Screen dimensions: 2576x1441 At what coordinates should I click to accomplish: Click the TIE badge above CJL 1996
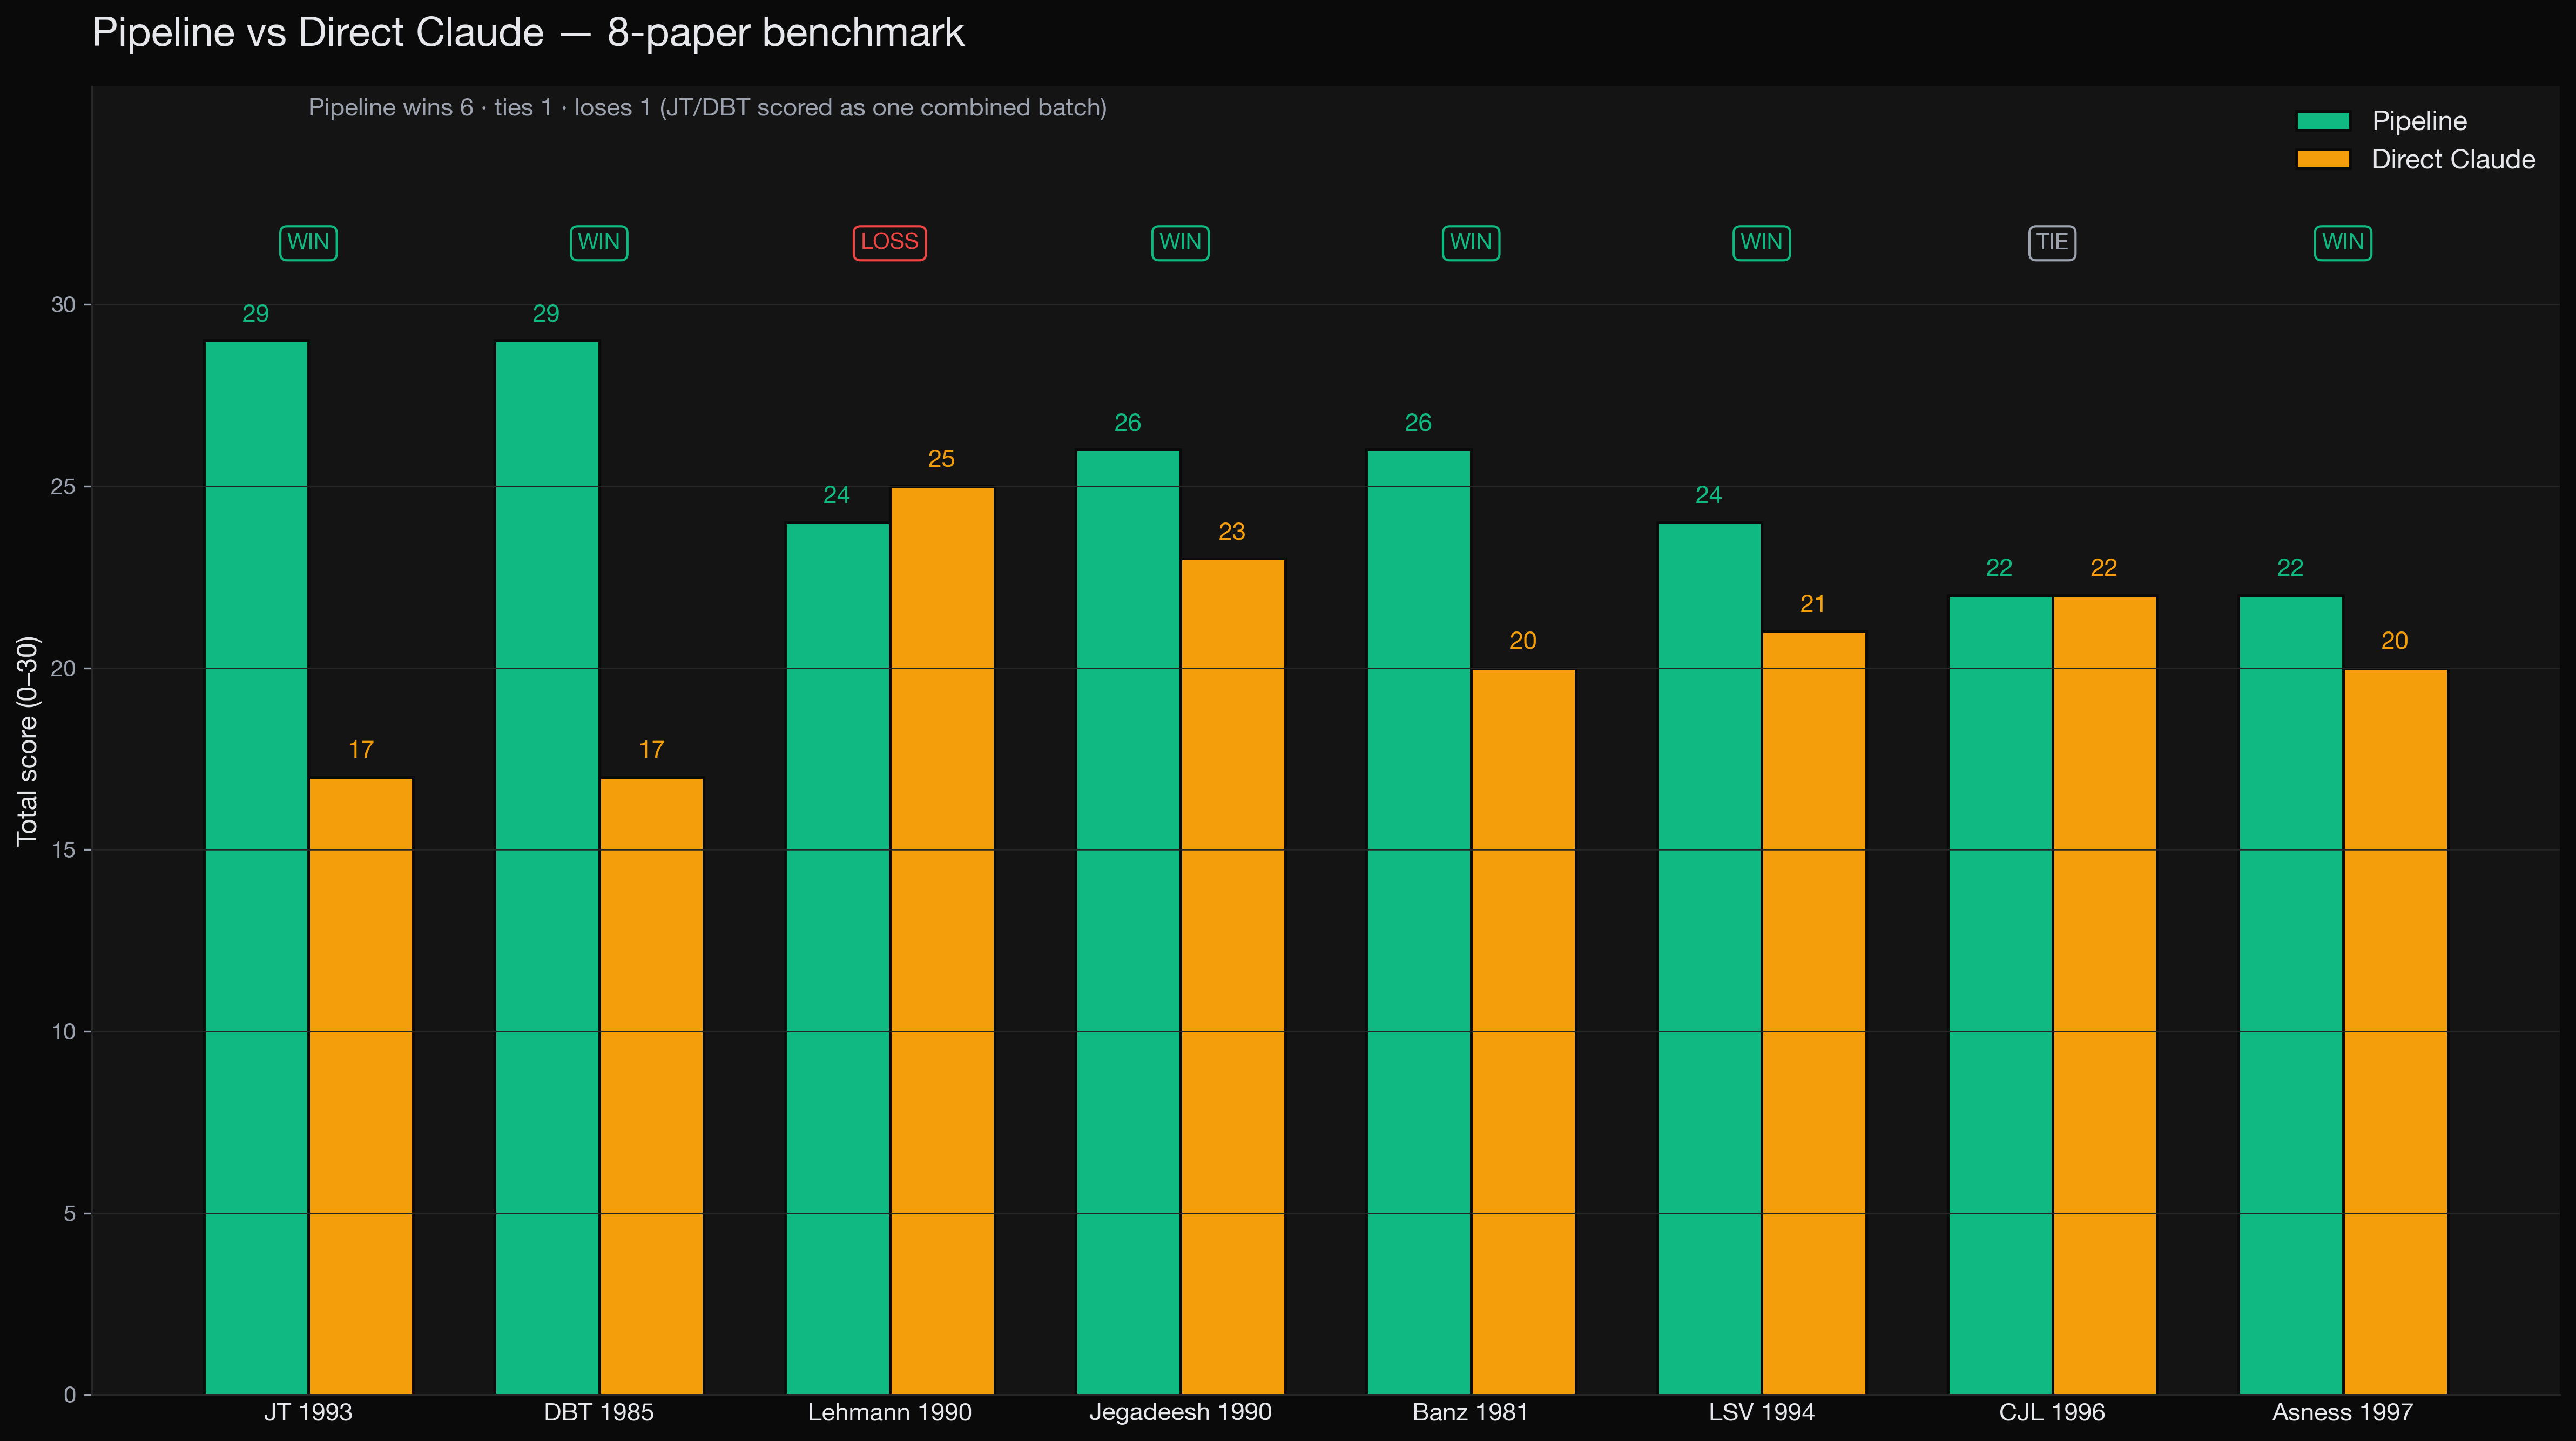click(2052, 242)
